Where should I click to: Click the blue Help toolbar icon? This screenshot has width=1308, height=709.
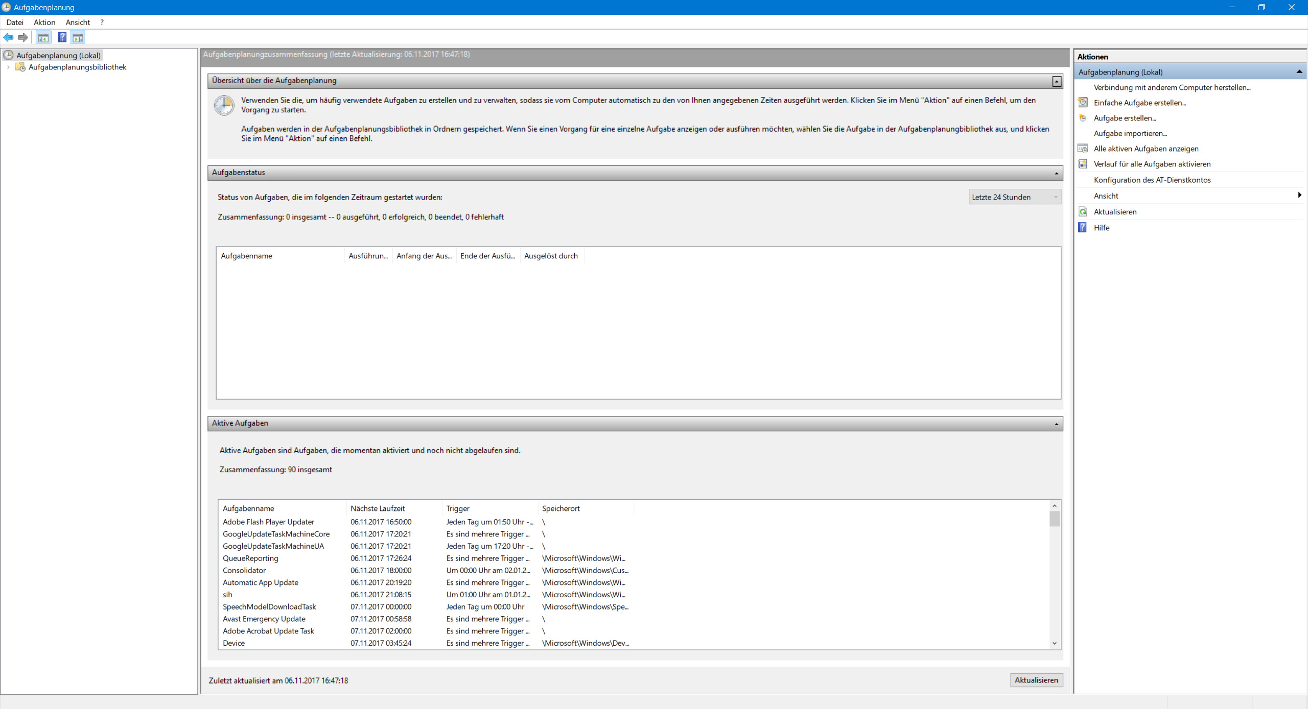click(62, 37)
